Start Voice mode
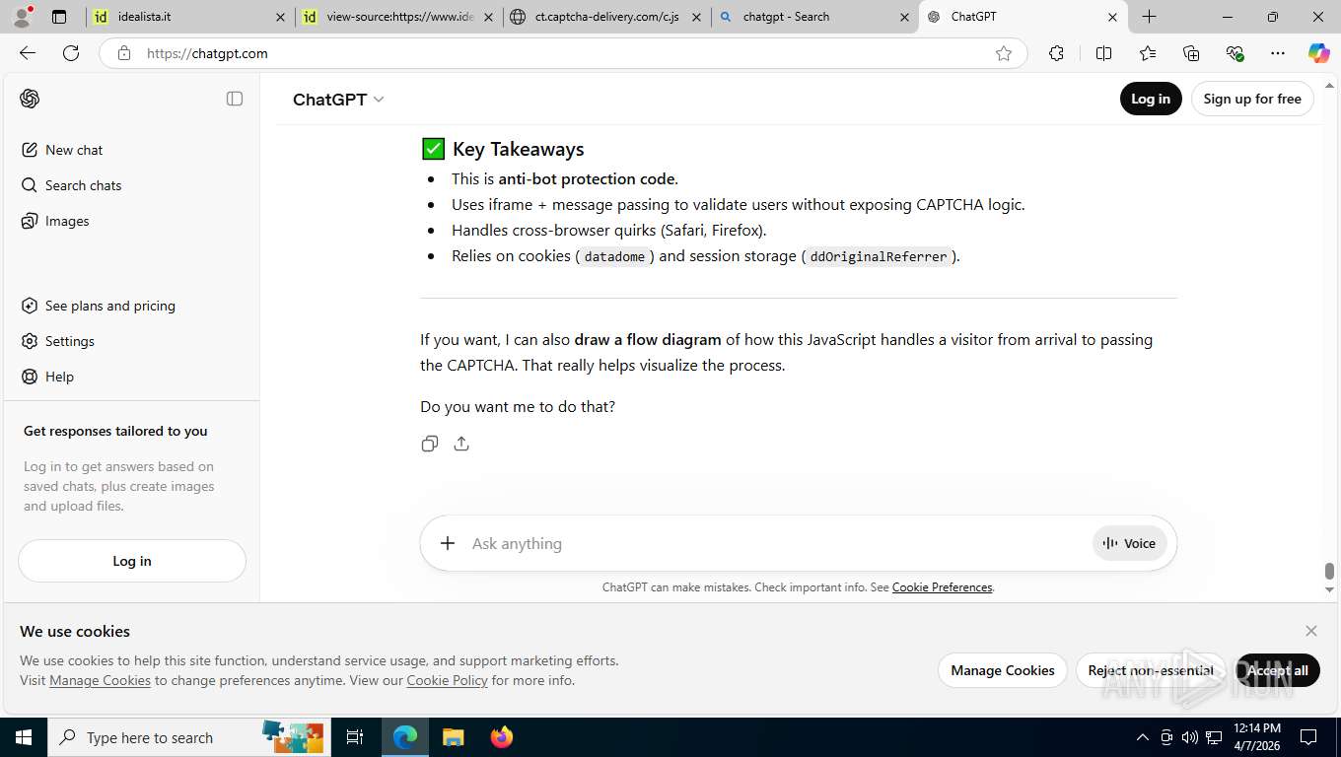Viewport: 1341px width, 757px height. coord(1130,543)
